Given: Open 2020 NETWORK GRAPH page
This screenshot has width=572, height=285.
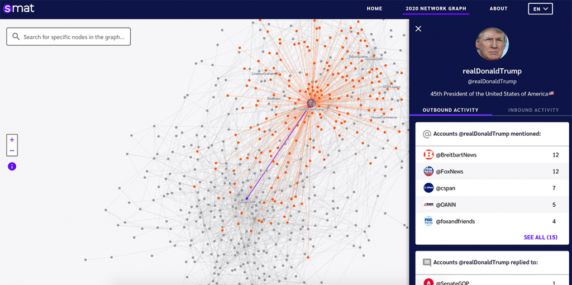Looking at the screenshot, I should point(436,8).
